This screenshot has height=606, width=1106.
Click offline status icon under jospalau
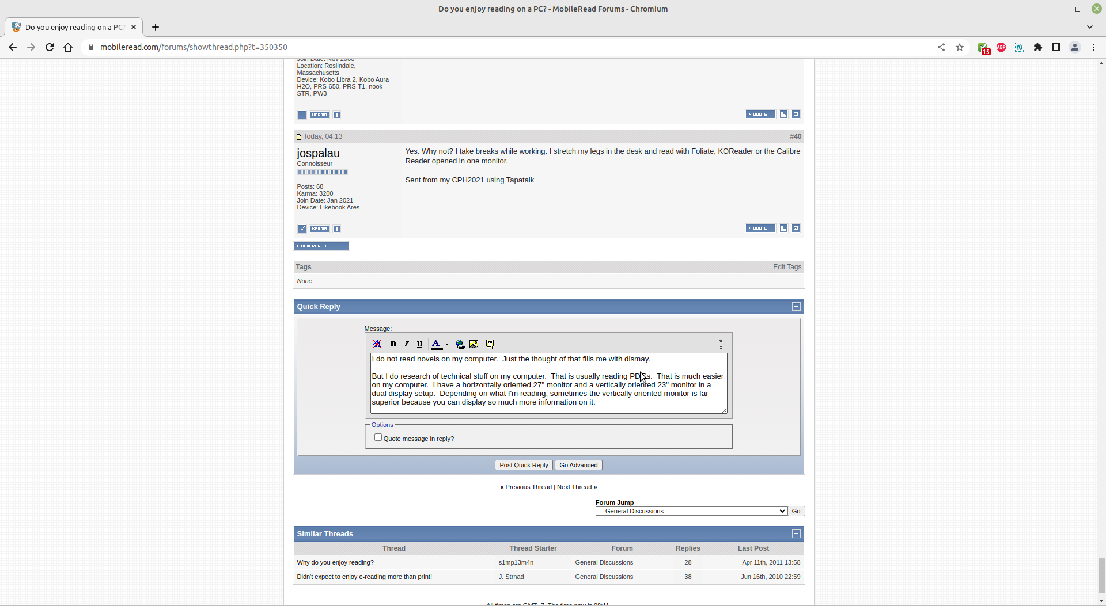(x=302, y=229)
